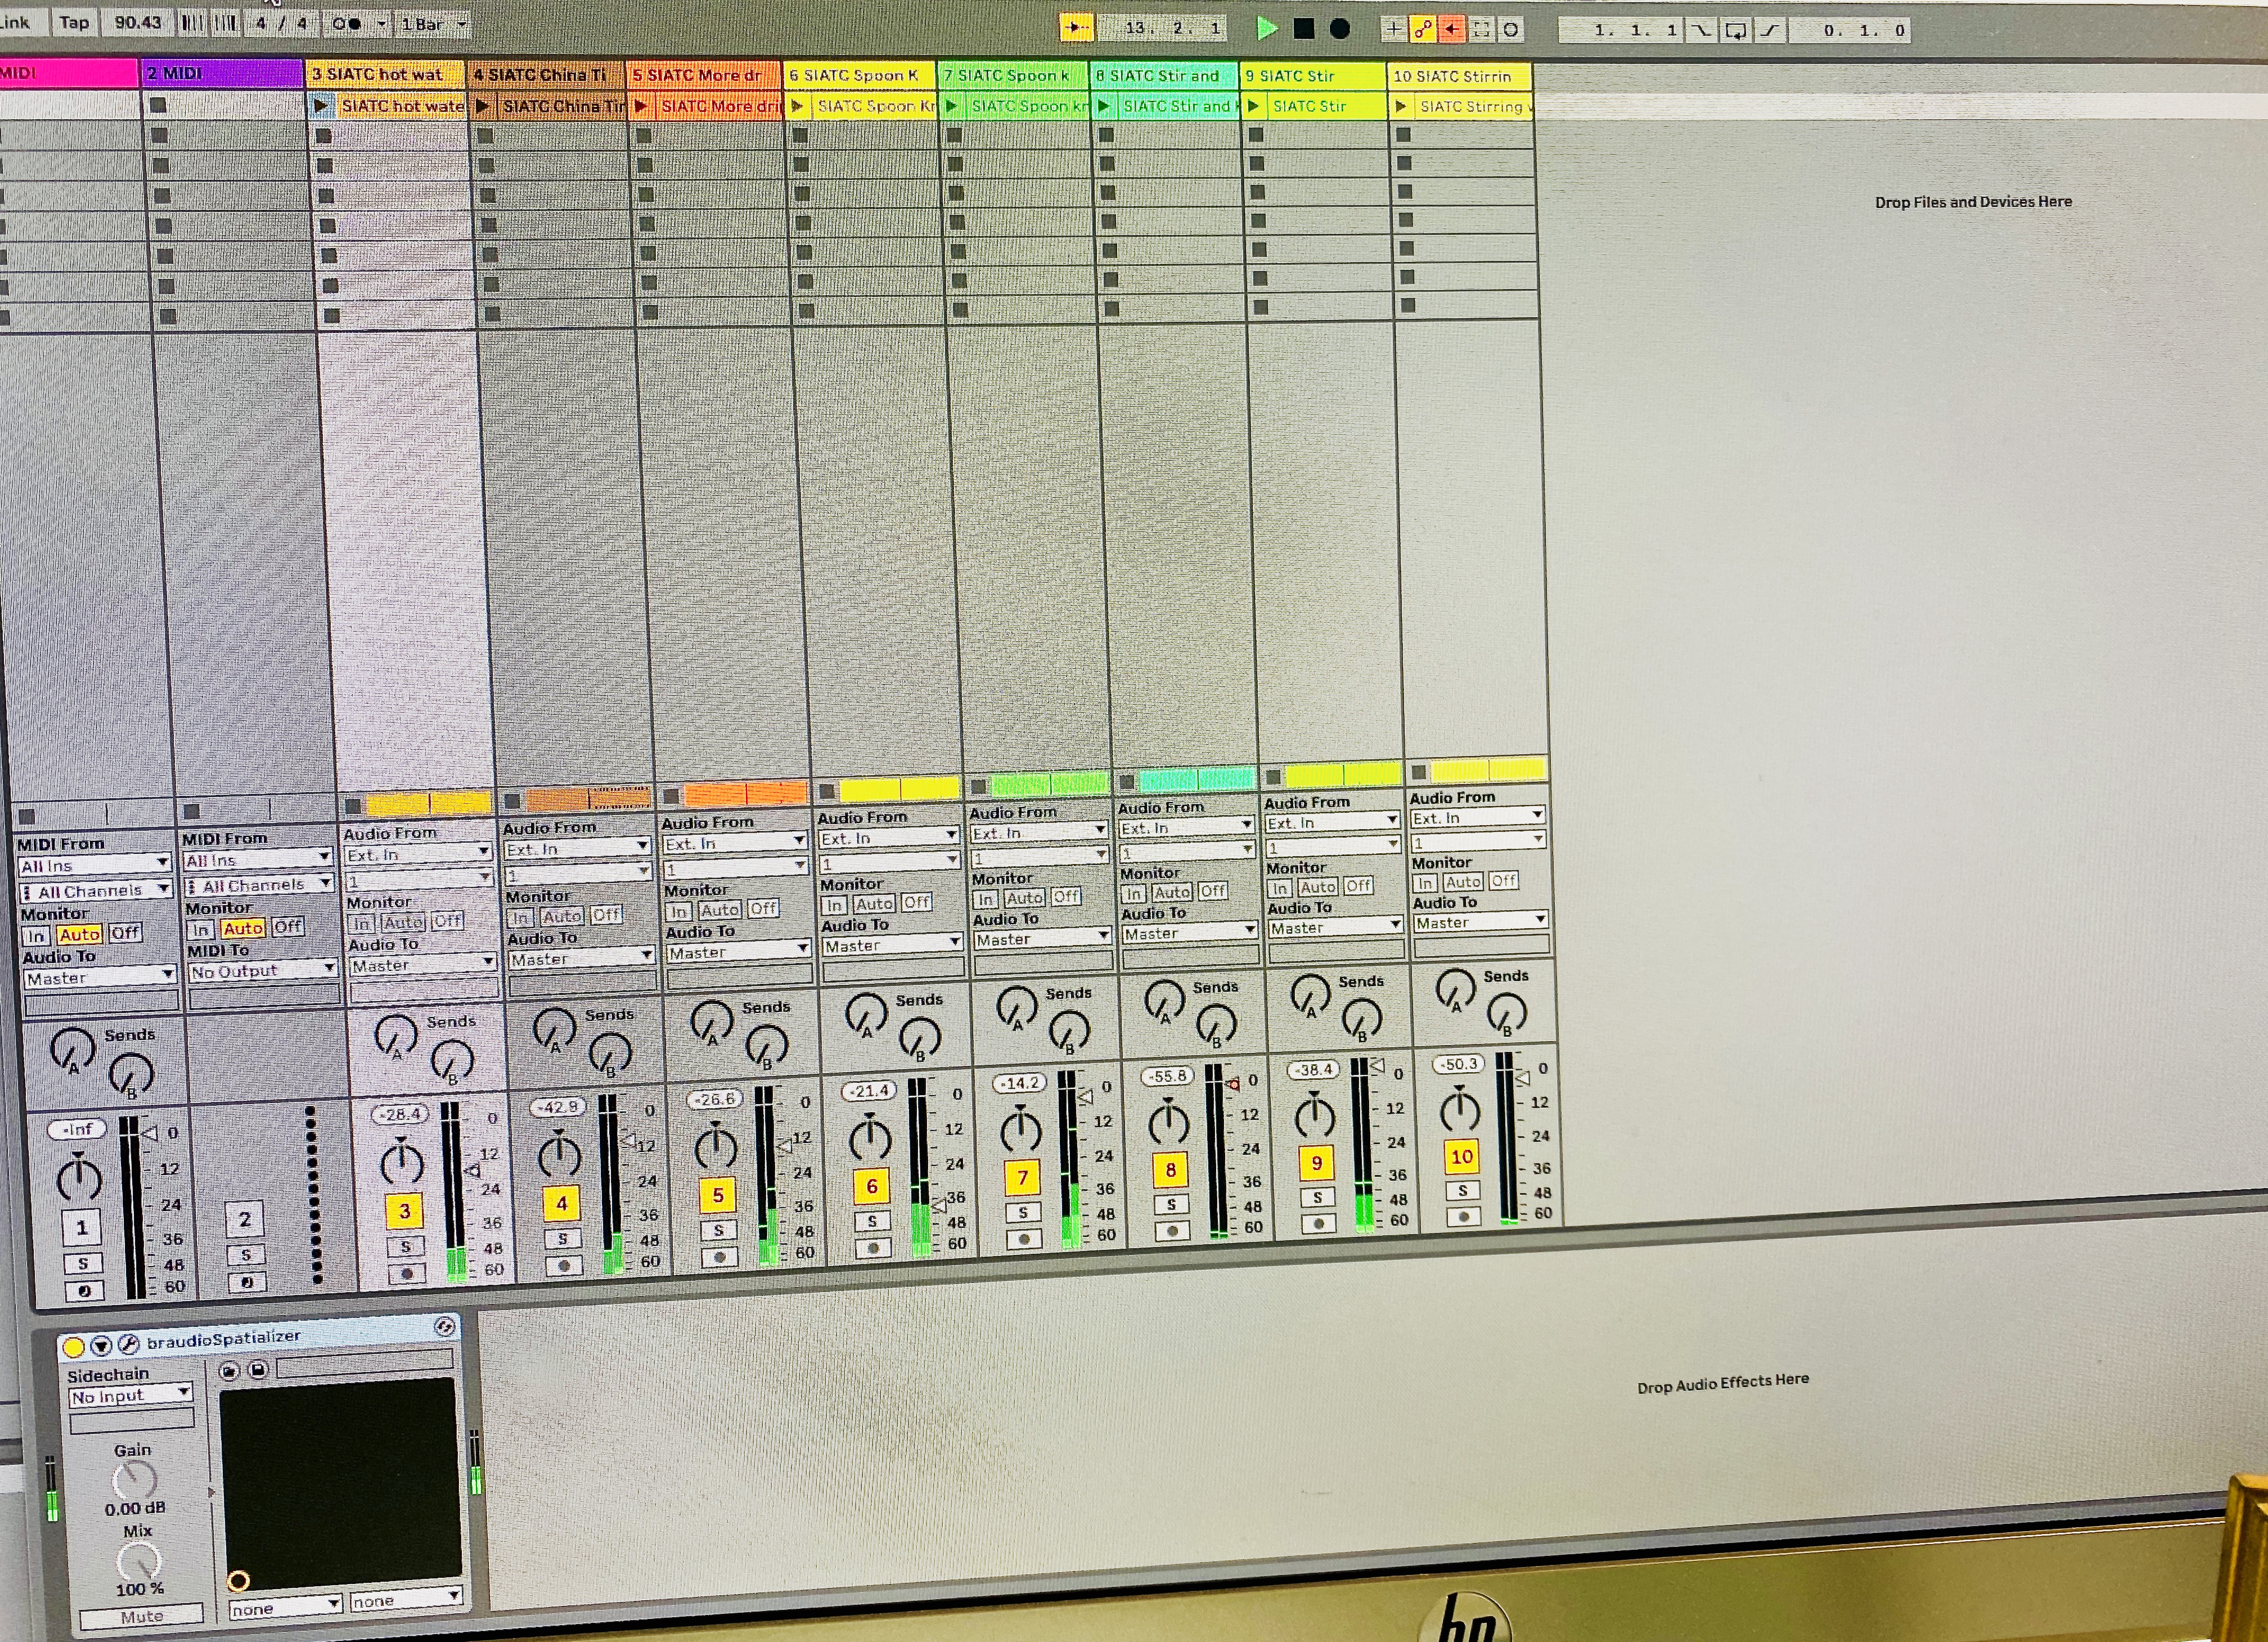Open track 3 Audio From Ext. In dropdown

pos(418,854)
